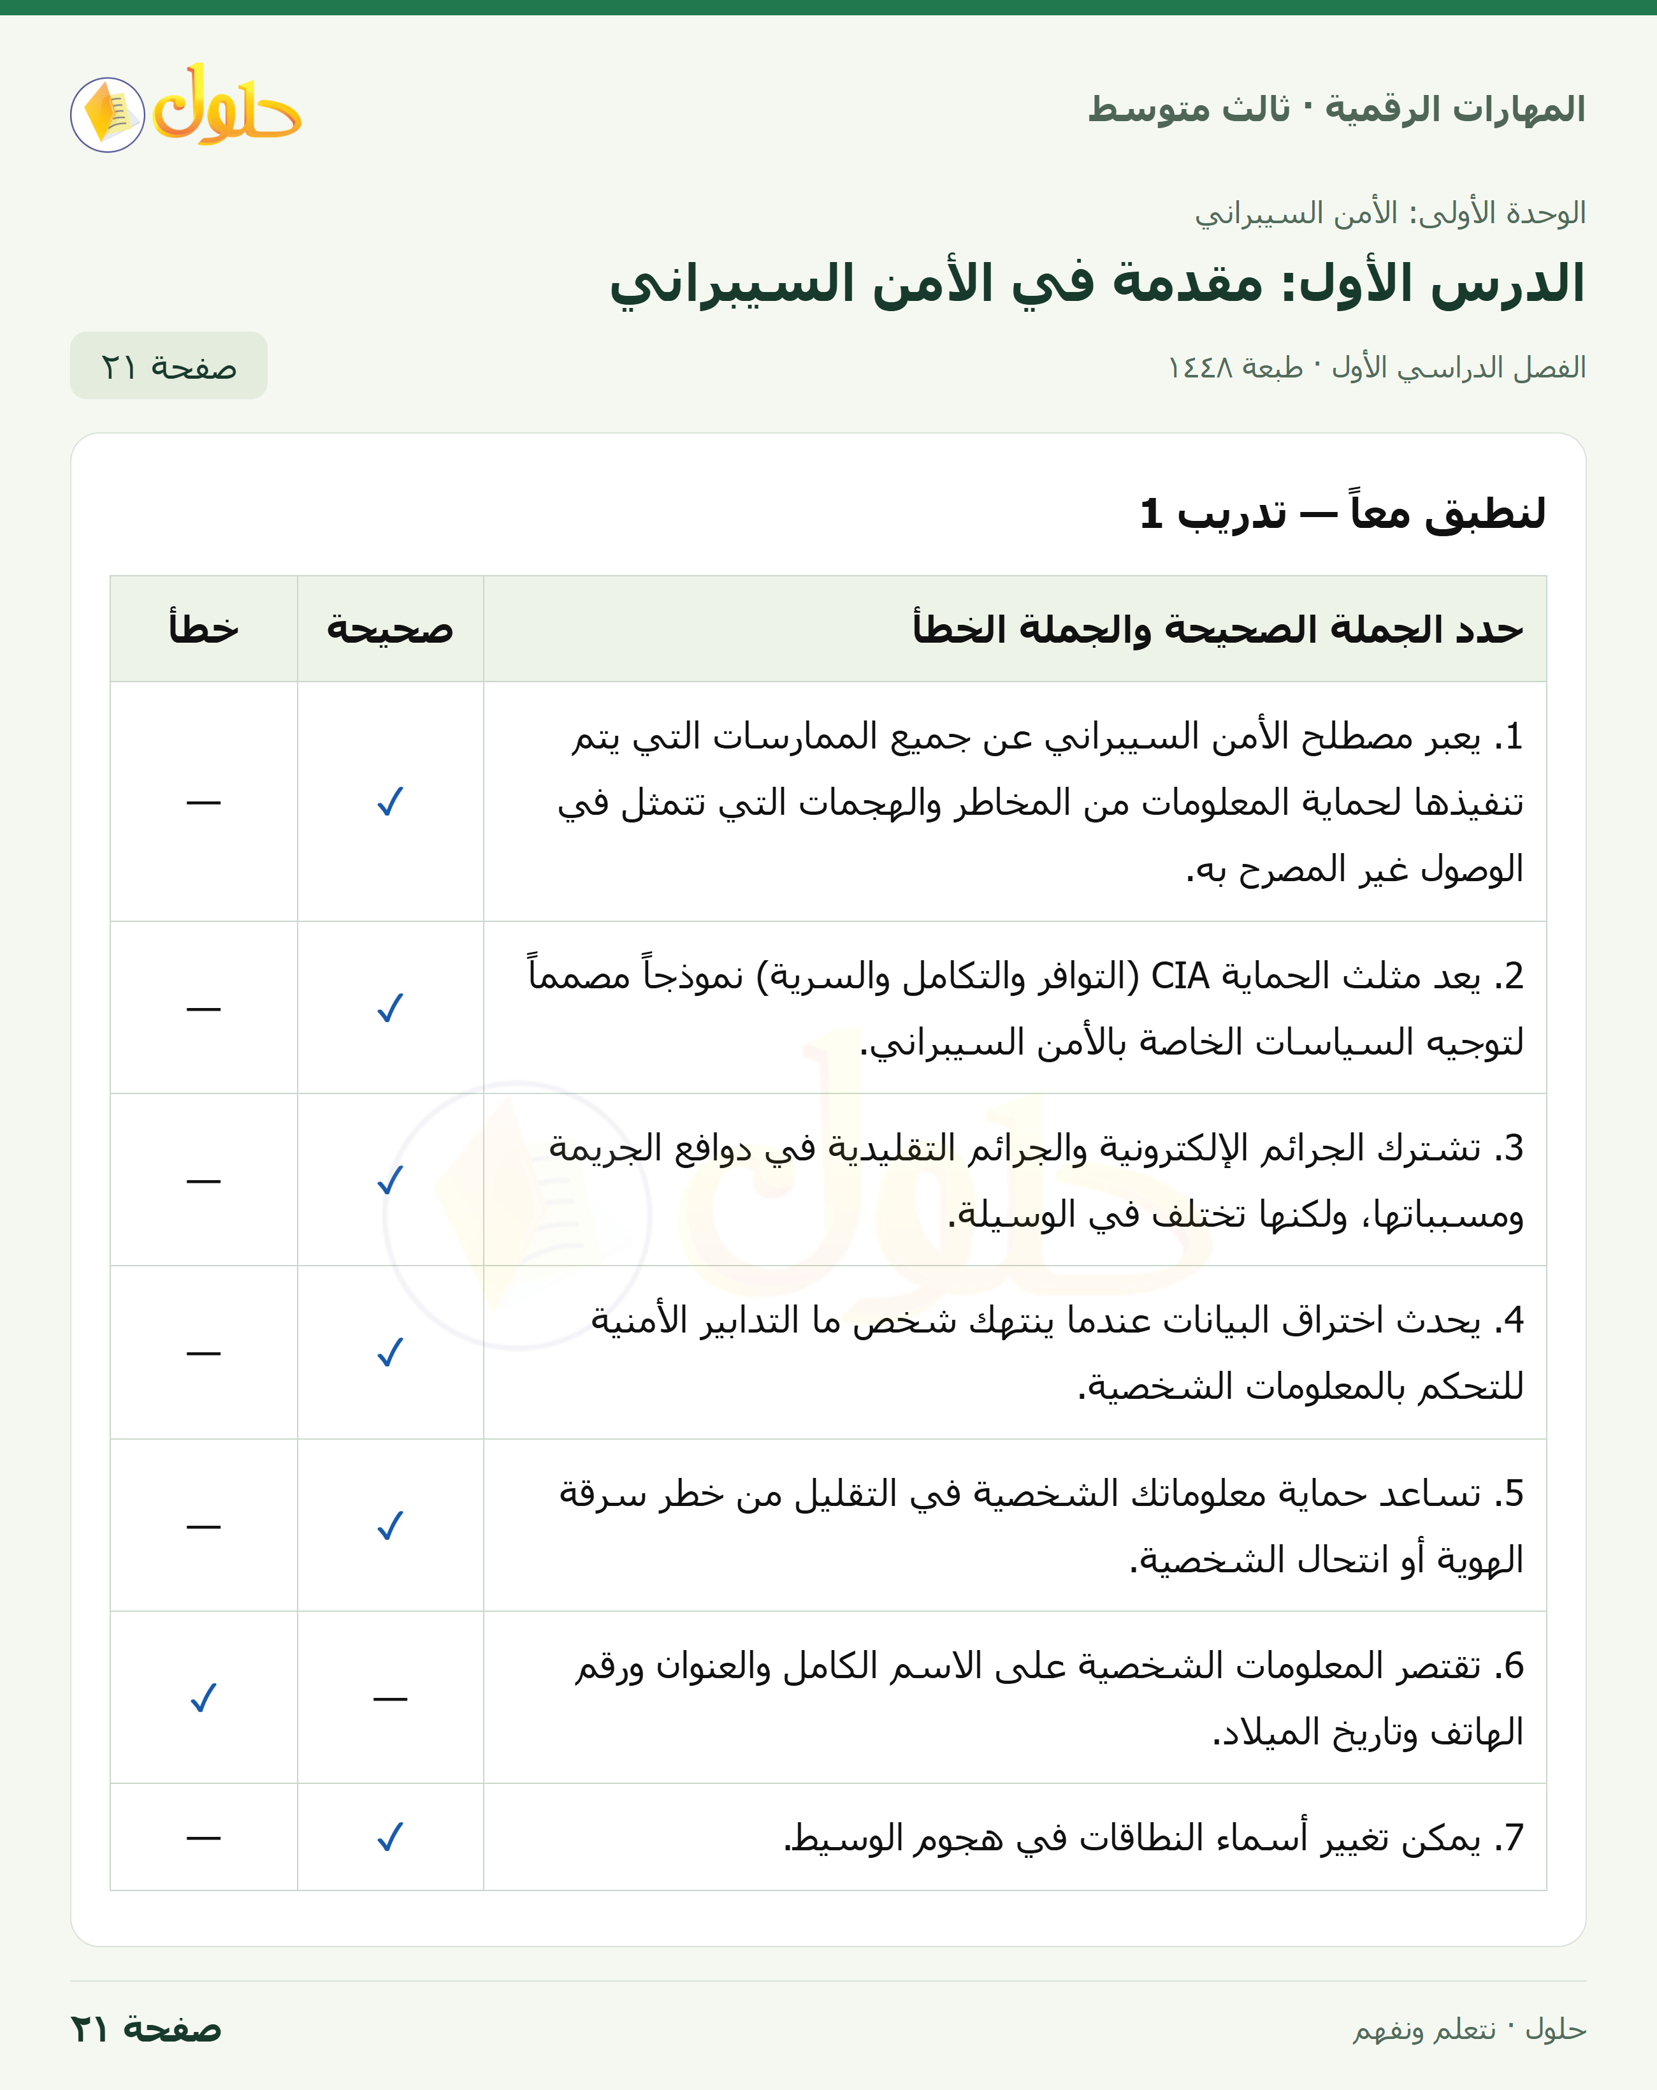Click the dash in statement 1 خطأ cell
Image resolution: width=1657 pixels, height=2090 pixels.
tap(203, 801)
